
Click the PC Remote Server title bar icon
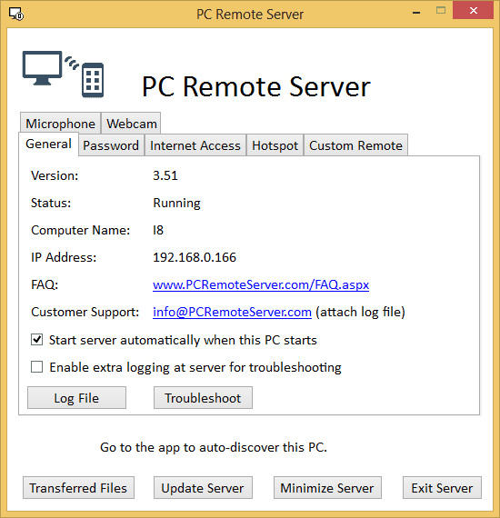[x=15, y=14]
